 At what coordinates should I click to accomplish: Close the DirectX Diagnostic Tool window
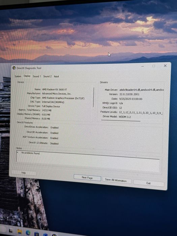pyautogui.click(x=165, y=66)
